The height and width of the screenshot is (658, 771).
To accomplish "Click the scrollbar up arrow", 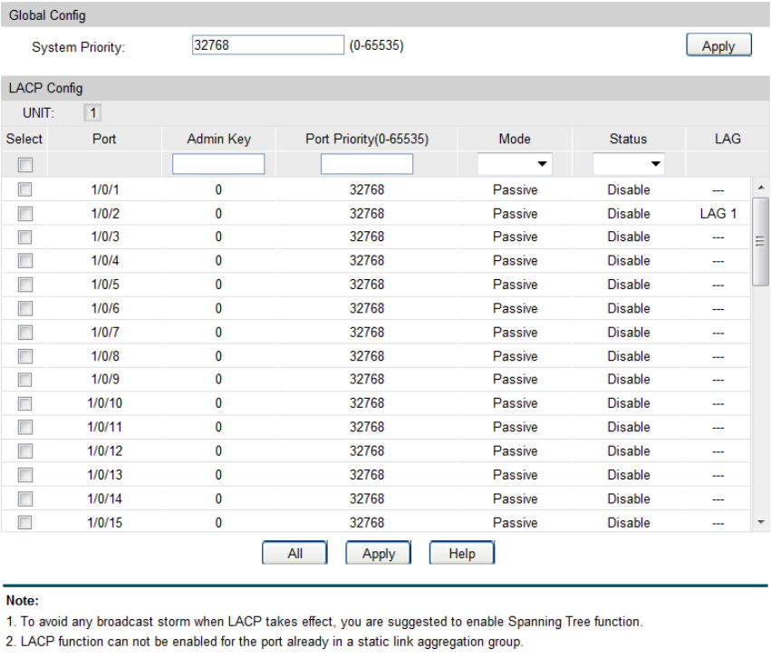I will [x=761, y=188].
